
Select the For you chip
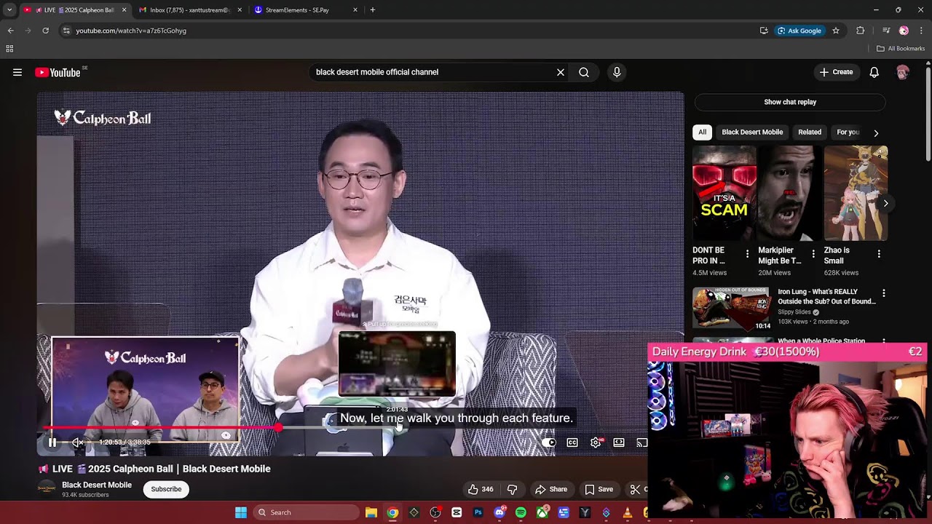point(848,132)
